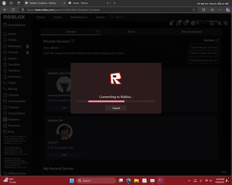This screenshot has width=232, height=185.
Task: Open Transactions in the sidebar
Action: 14,113
